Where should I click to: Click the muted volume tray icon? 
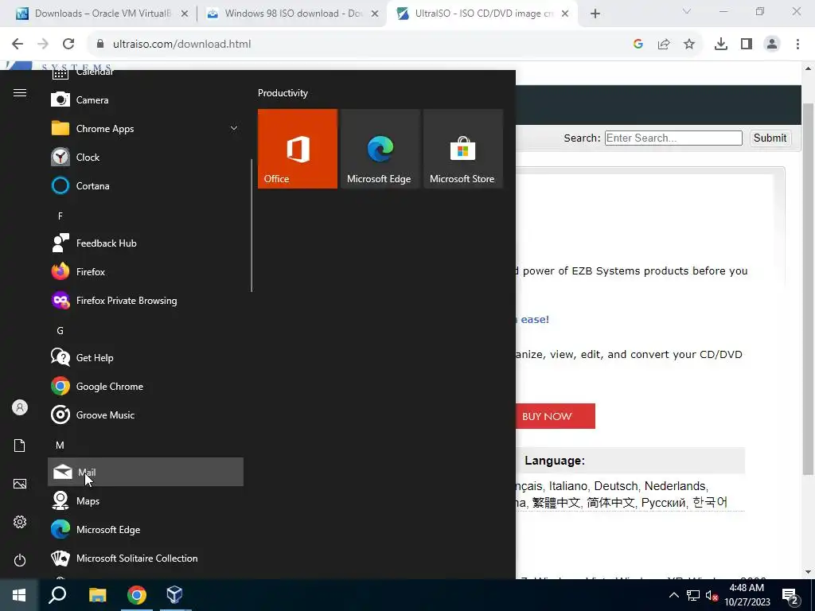tap(712, 595)
